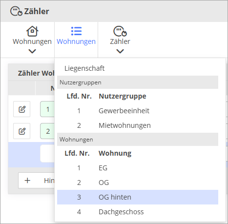
Task: Edit row 2 with the pencil icon
Action: (x=22, y=131)
